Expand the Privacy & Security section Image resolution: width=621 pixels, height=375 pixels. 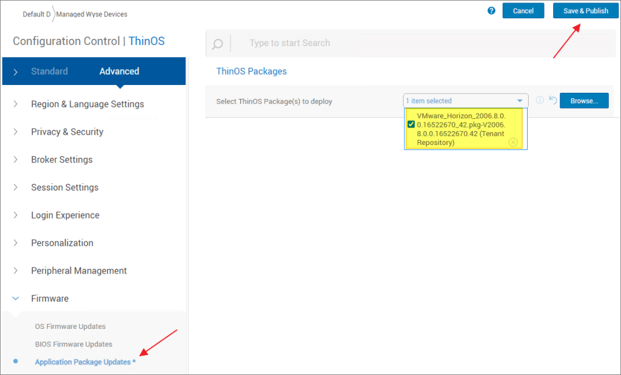pos(67,132)
